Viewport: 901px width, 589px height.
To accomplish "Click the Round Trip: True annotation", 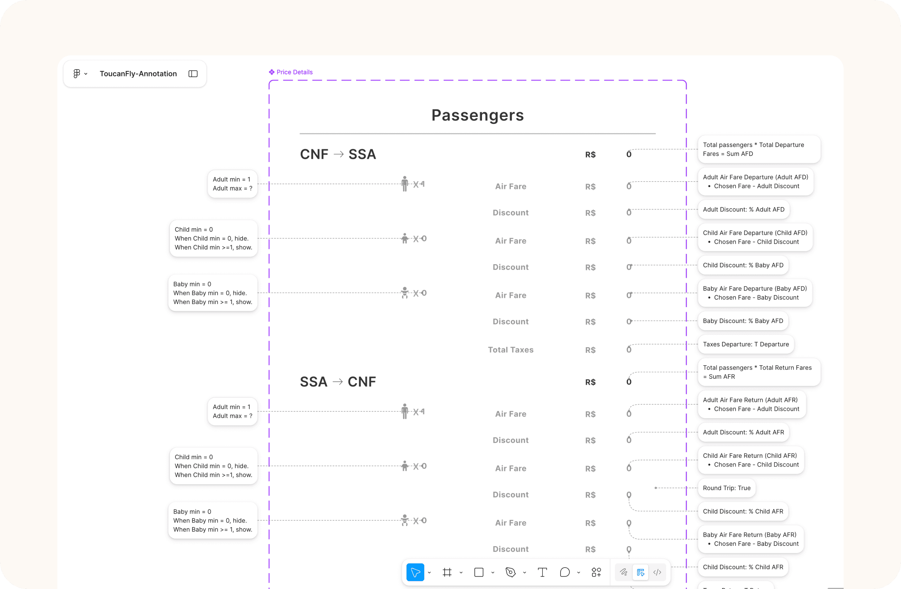I will point(727,488).
